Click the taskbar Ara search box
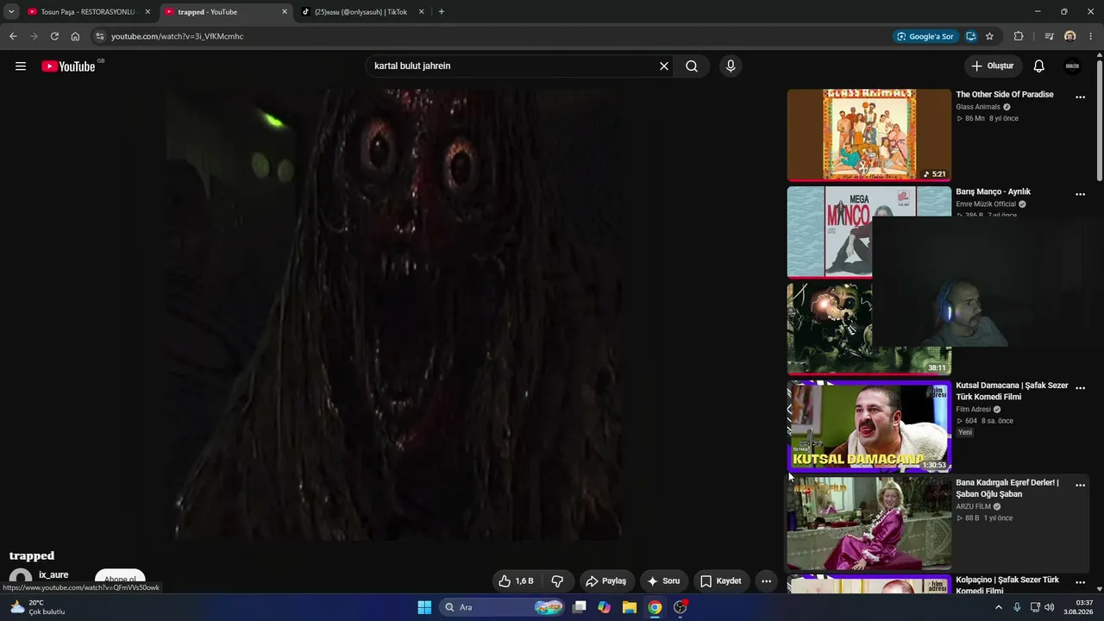This screenshot has height=621, width=1104. pyautogui.click(x=502, y=607)
